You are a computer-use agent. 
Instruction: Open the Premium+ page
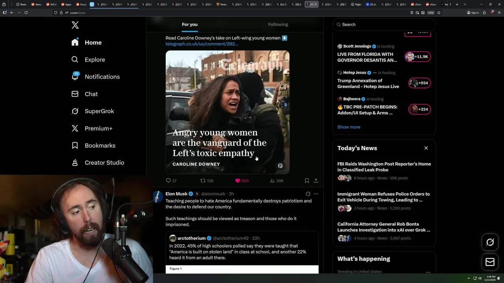tap(92, 128)
